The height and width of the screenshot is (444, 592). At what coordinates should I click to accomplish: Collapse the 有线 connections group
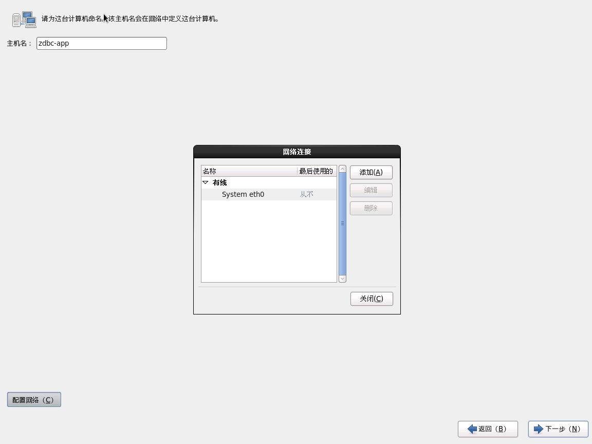pyautogui.click(x=206, y=182)
